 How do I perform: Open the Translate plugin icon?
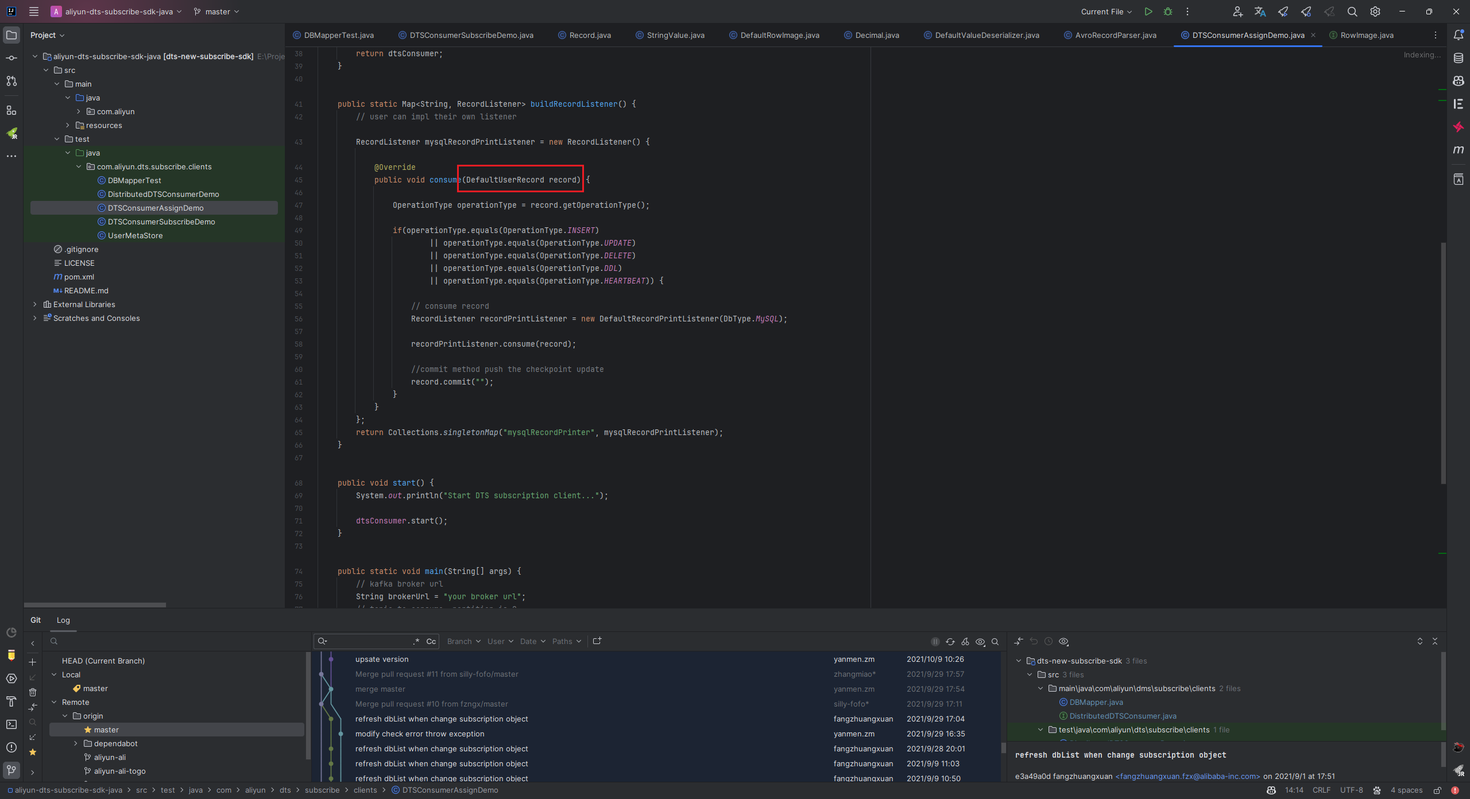1260,11
